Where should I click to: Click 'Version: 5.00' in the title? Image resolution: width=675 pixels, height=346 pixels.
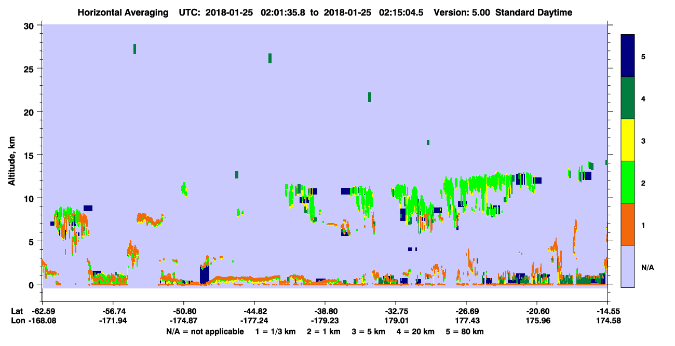[462, 12]
